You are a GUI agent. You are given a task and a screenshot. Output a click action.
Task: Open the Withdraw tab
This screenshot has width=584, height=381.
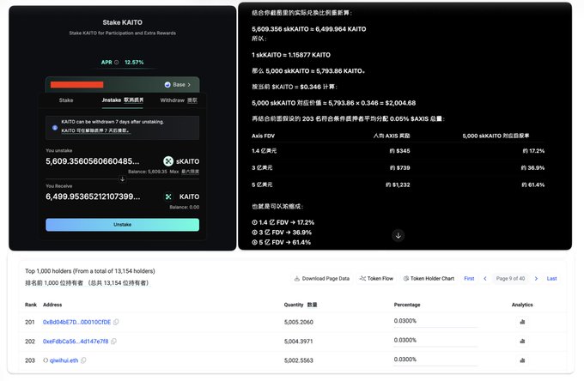[x=179, y=100]
